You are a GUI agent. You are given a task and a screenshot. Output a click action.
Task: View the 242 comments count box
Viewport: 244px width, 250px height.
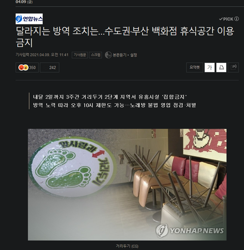pyautogui.click(x=49, y=68)
